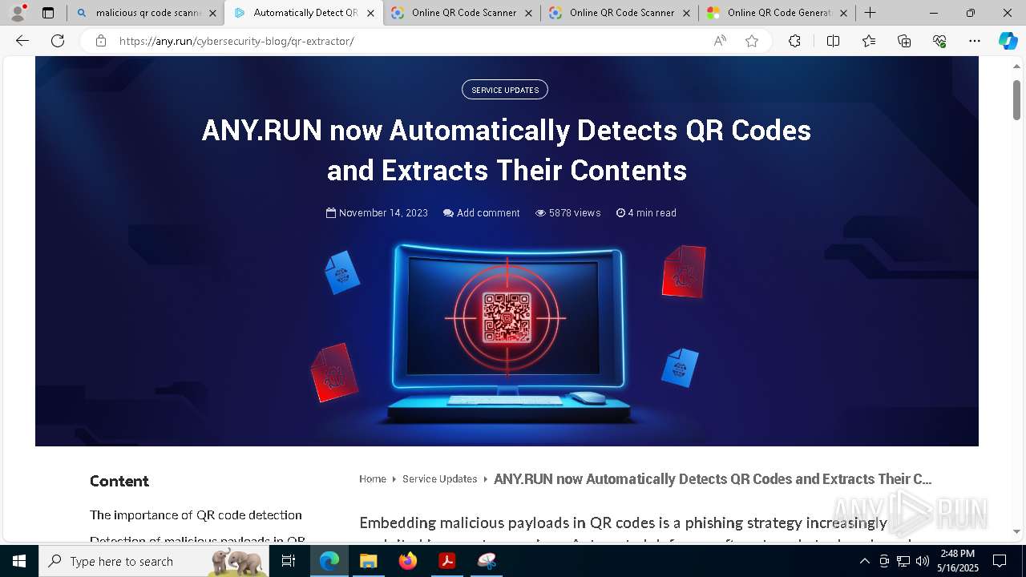1026x577 pixels.
Task: Switch to 'Online QR Code Generator' tab
Action: pos(778,13)
